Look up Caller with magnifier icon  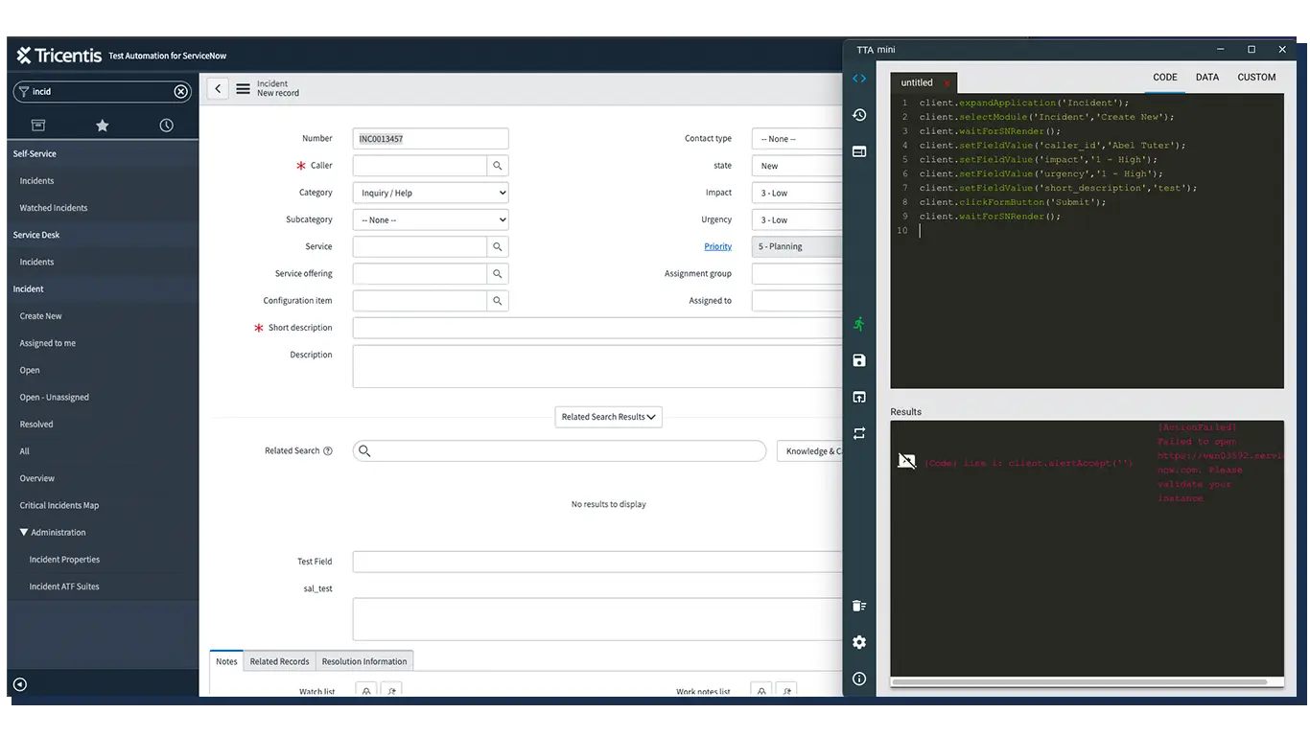(498, 166)
